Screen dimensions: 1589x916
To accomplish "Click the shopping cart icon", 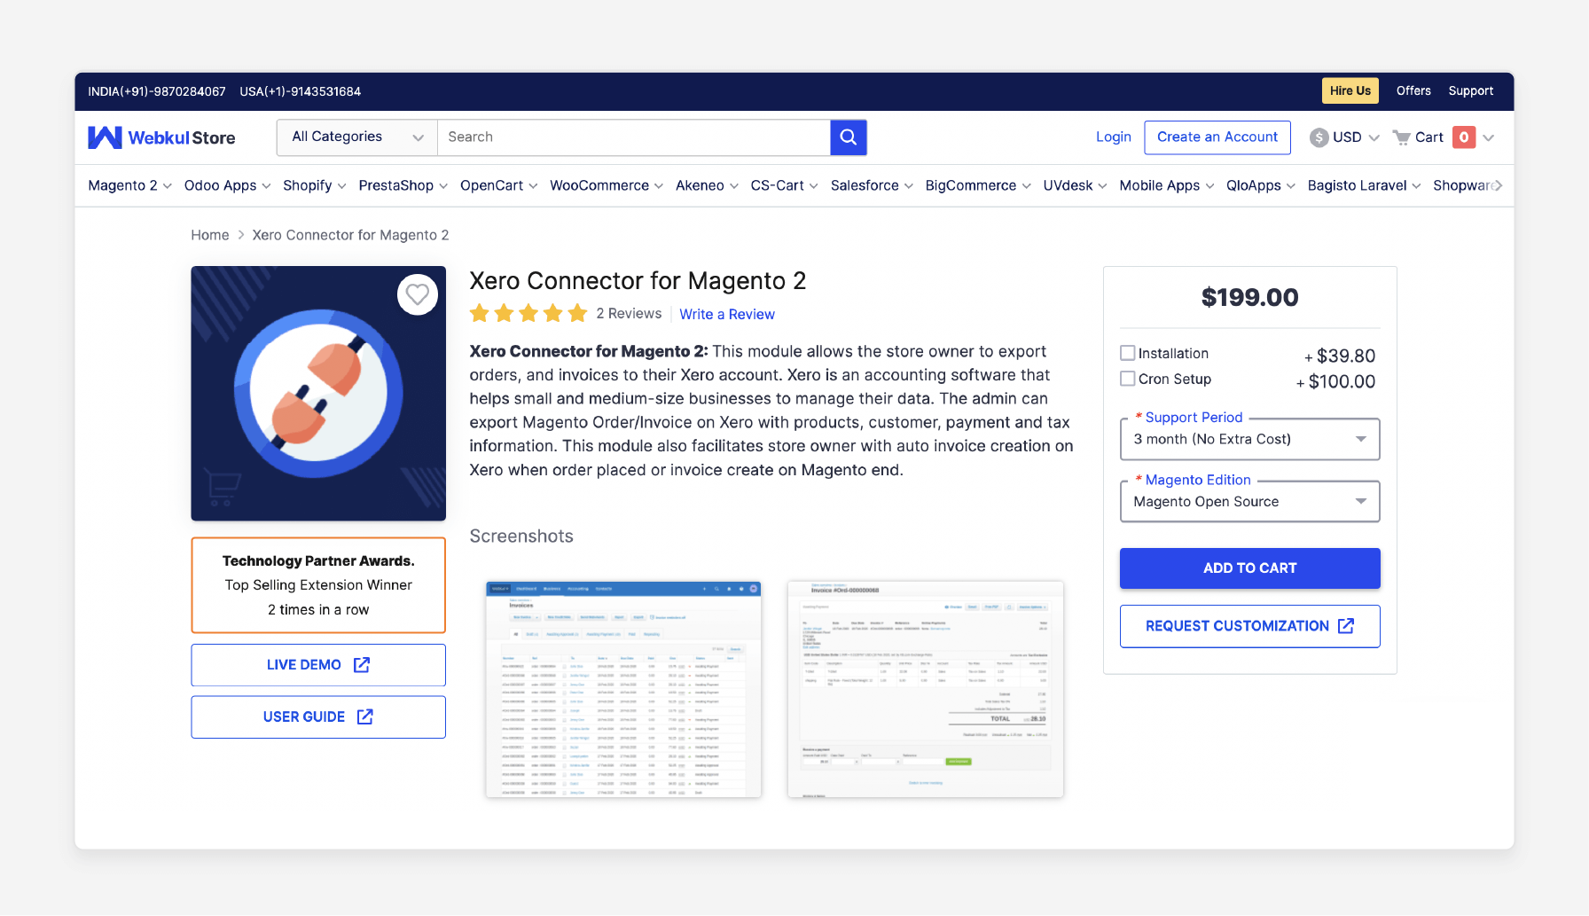I will point(1402,137).
